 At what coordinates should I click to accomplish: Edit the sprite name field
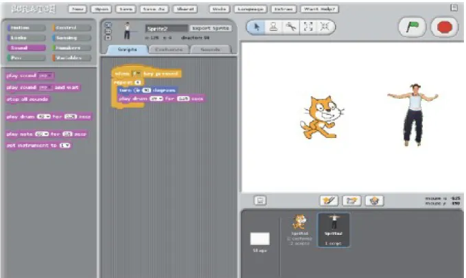[x=166, y=29]
